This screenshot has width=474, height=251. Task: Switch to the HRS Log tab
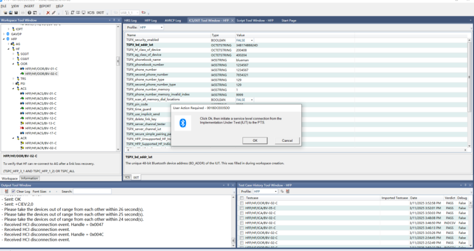[130, 21]
